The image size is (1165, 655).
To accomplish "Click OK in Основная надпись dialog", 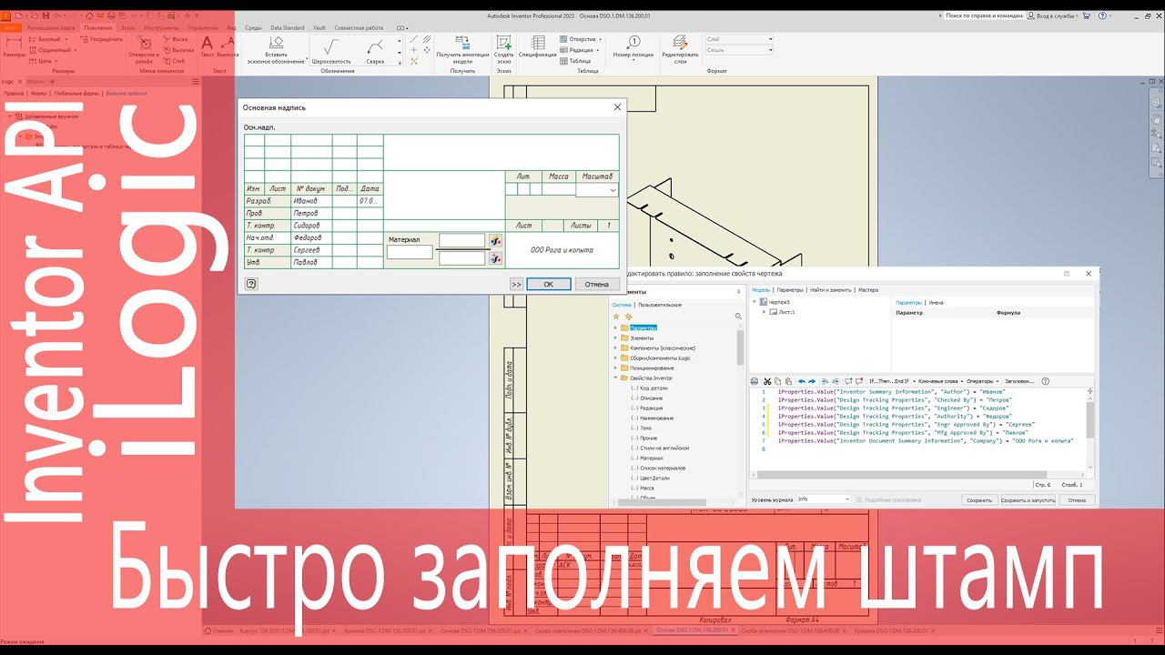I will (x=549, y=284).
